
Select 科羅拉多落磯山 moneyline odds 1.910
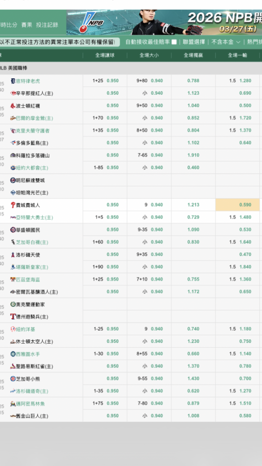(x=193, y=155)
